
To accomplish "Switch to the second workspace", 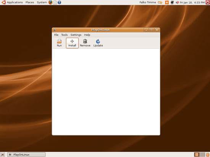I will [x=202, y=155].
